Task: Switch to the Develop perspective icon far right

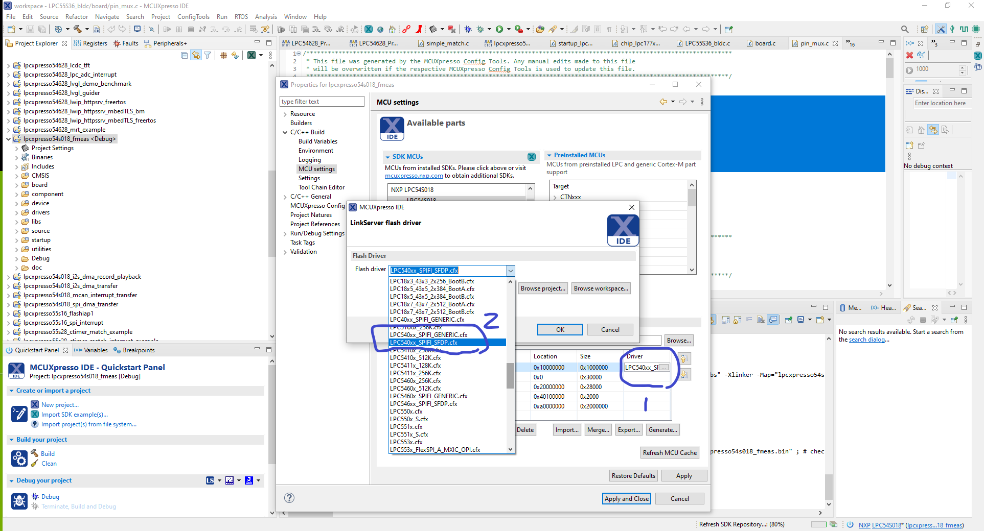Action: click(941, 29)
